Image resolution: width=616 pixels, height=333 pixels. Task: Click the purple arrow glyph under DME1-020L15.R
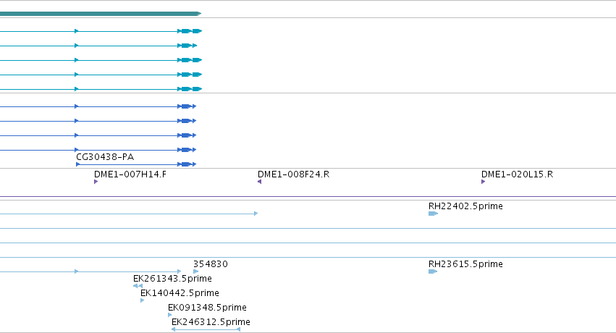484,182
